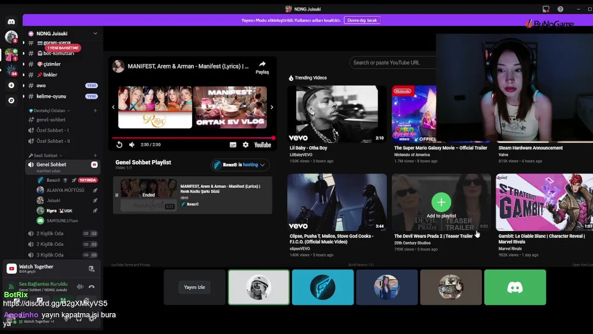Viewport: 593px width, 334px height.
Task: Open the help question mark icon
Action: 561,9
